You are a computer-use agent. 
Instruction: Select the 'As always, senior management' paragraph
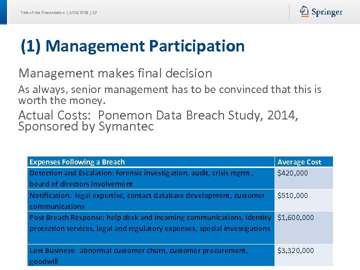pyautogui.click(x=169, y=94)
